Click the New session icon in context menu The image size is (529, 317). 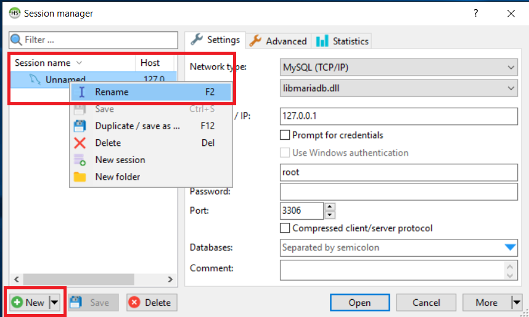tap(80, 159)
